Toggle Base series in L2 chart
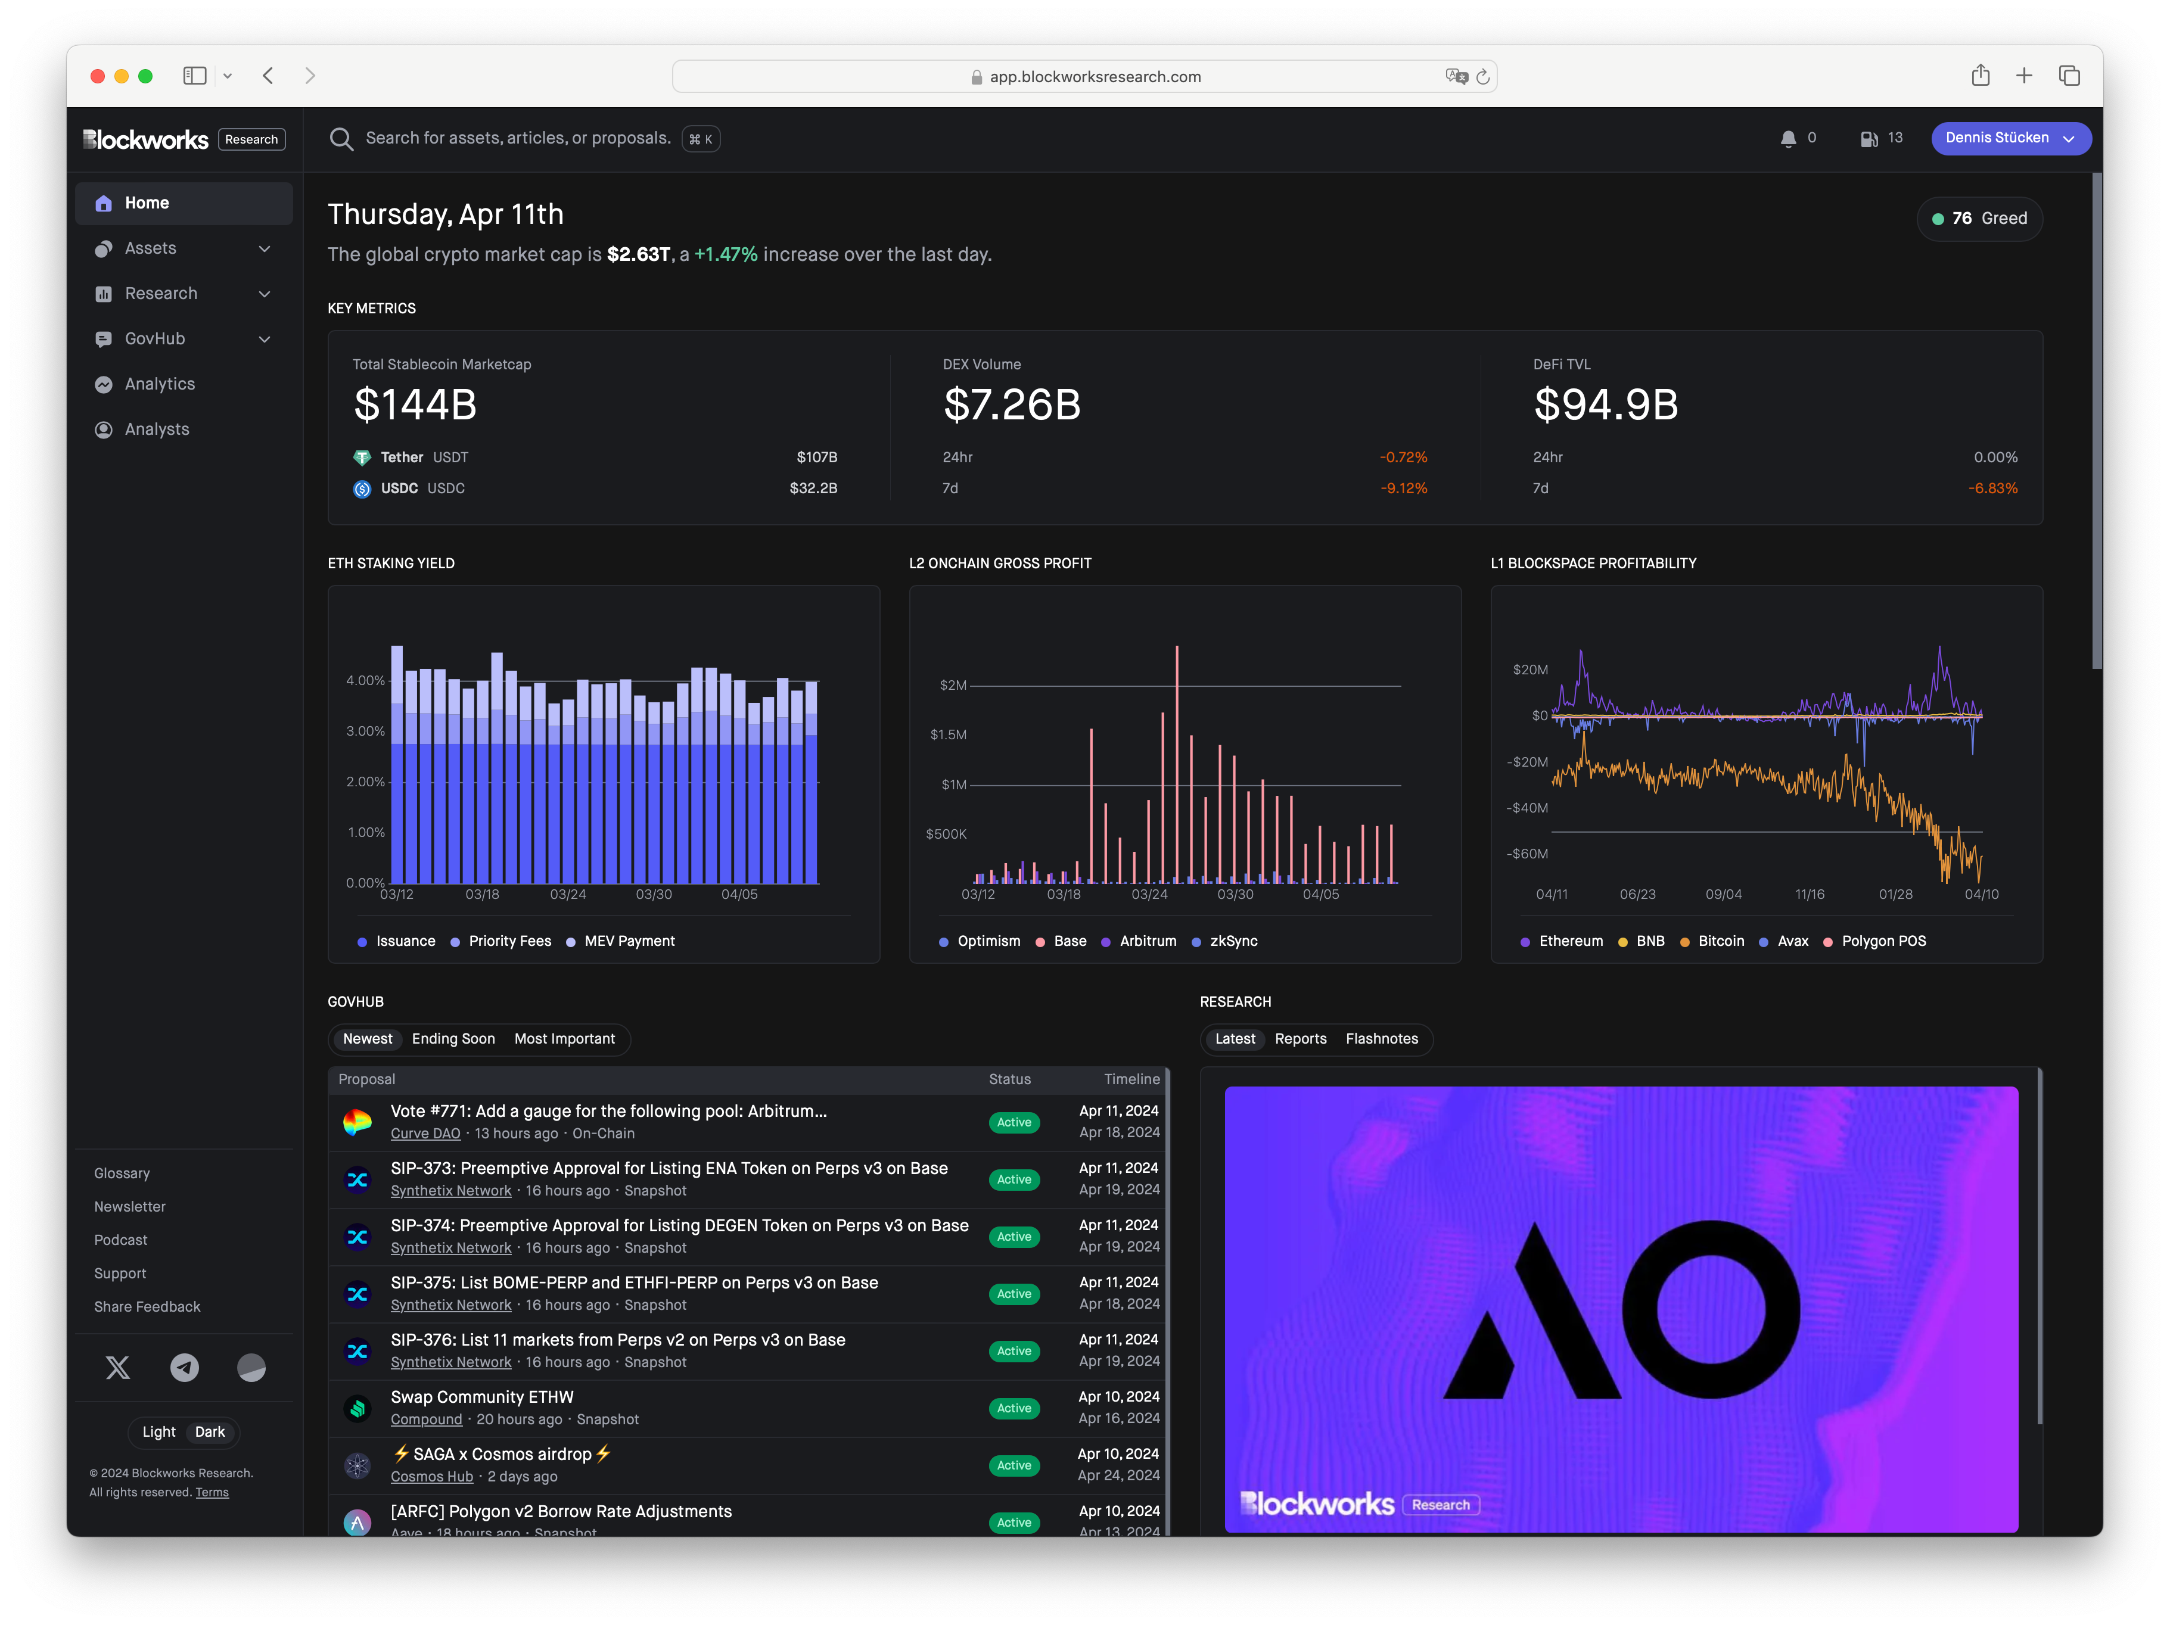This screenshot has width=2170, height=1625. [x=1061, y=941]
